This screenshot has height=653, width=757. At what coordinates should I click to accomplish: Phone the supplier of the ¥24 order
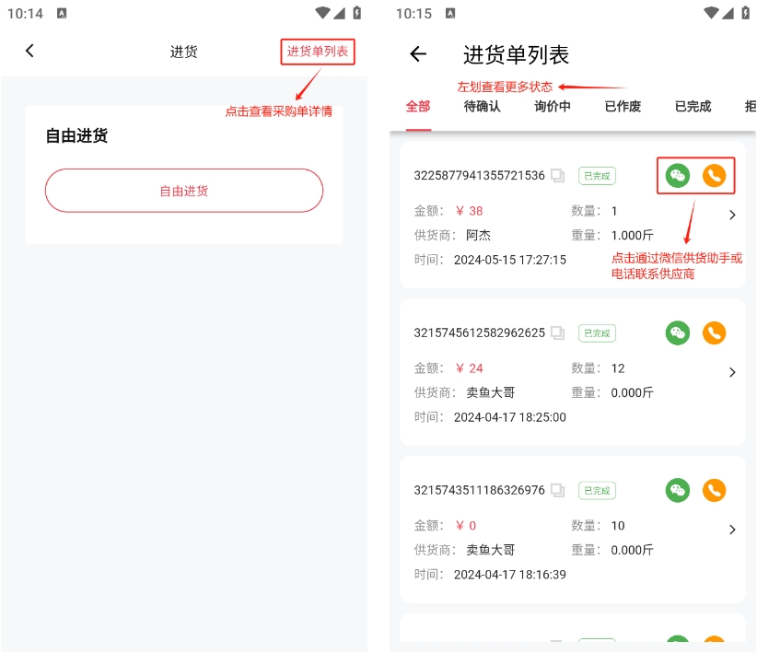pyautogui.click(x=714, y=332)
